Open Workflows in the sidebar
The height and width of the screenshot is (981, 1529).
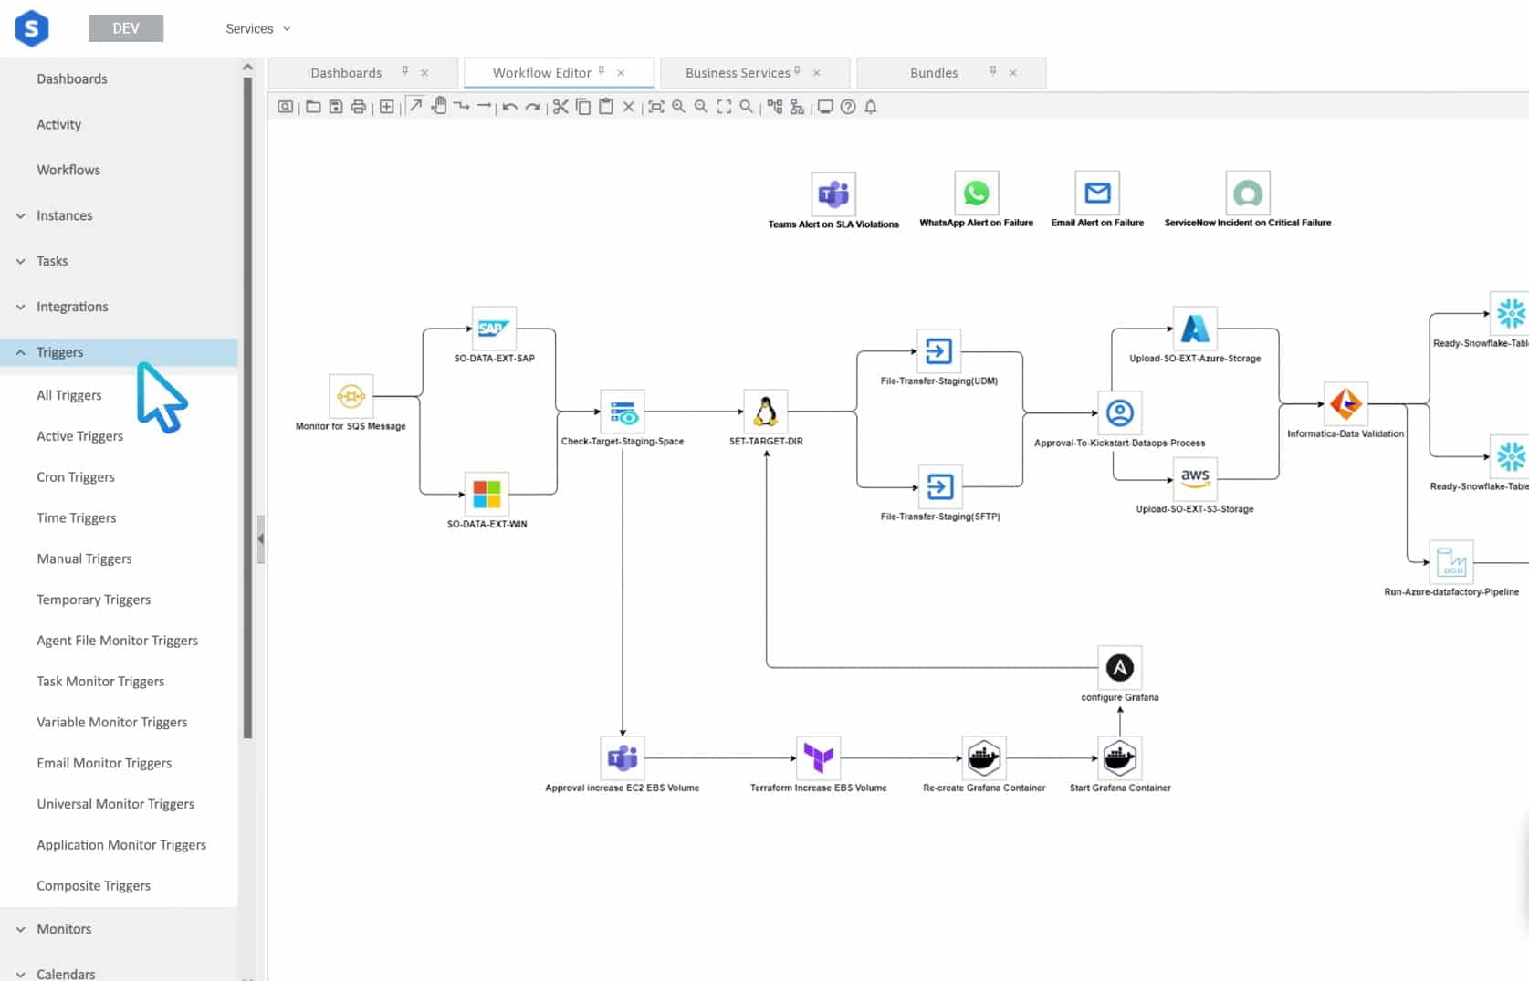[68, 170]
